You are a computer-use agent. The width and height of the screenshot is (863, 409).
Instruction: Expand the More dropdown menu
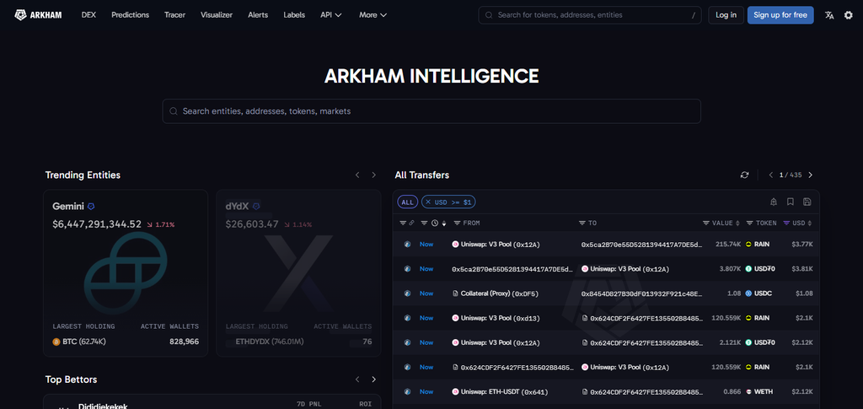point(373,15)
